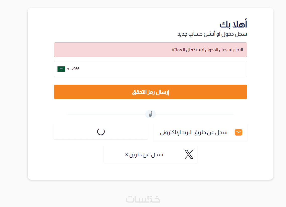This screenshot has height=207, width=286.
Task: Click the أهلا بك heading
Action: [x=233, y=25]
